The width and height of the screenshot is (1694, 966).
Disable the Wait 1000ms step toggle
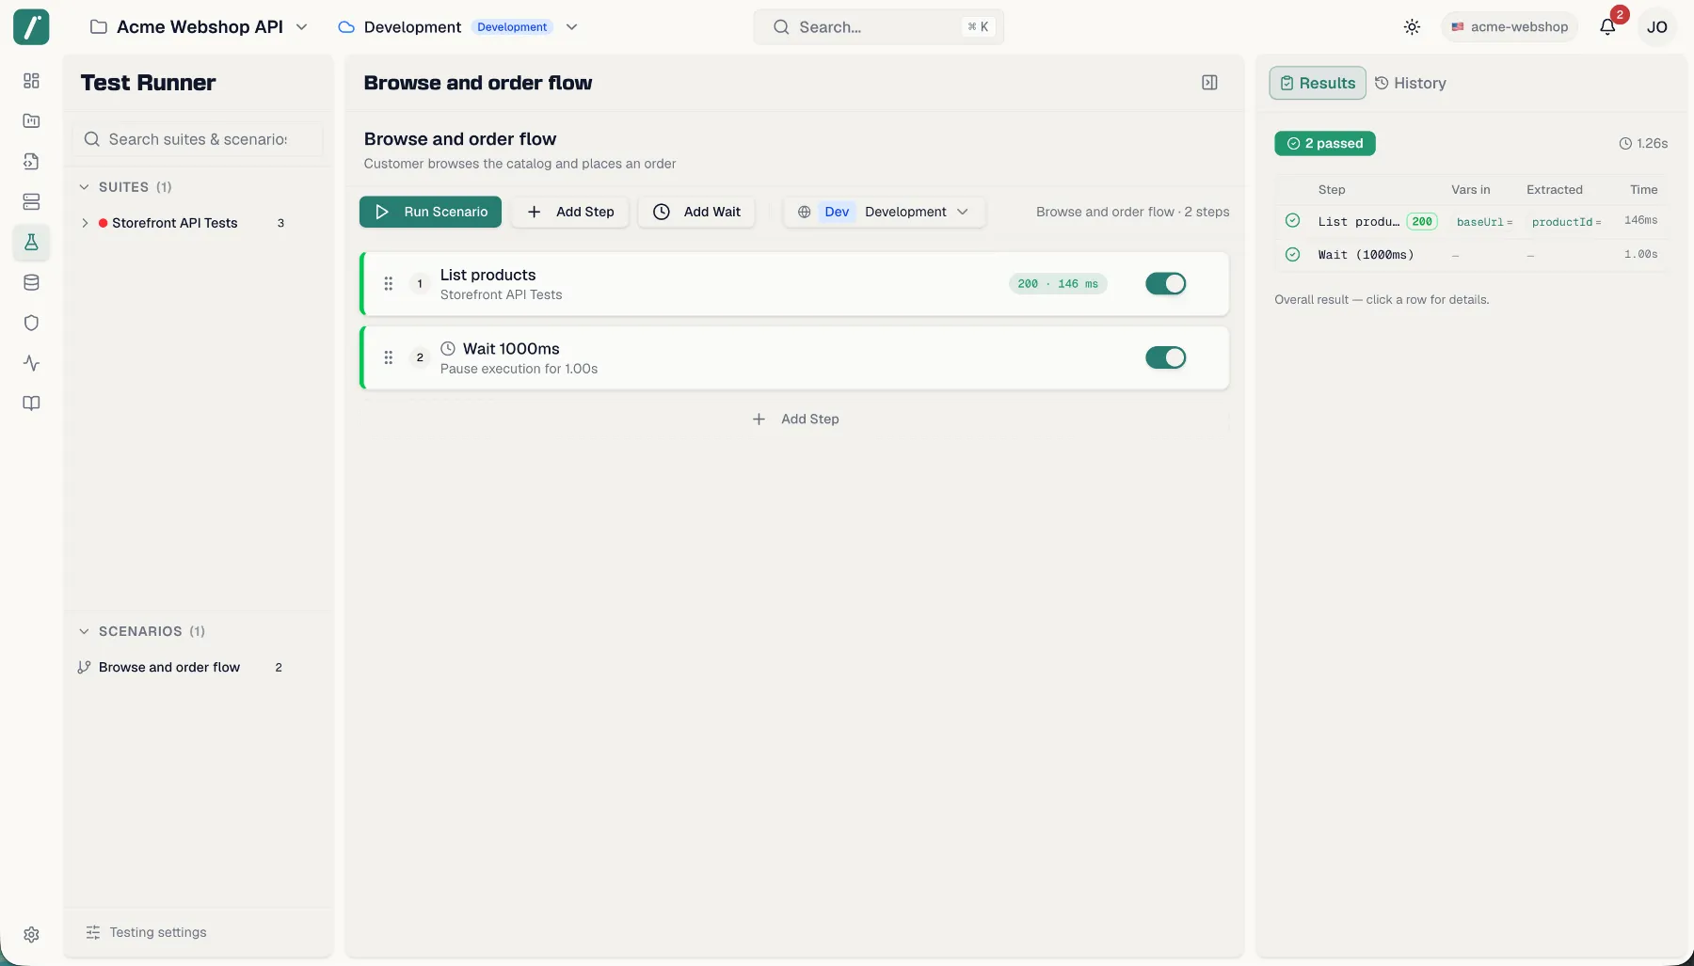click(x=1165, y=357)
